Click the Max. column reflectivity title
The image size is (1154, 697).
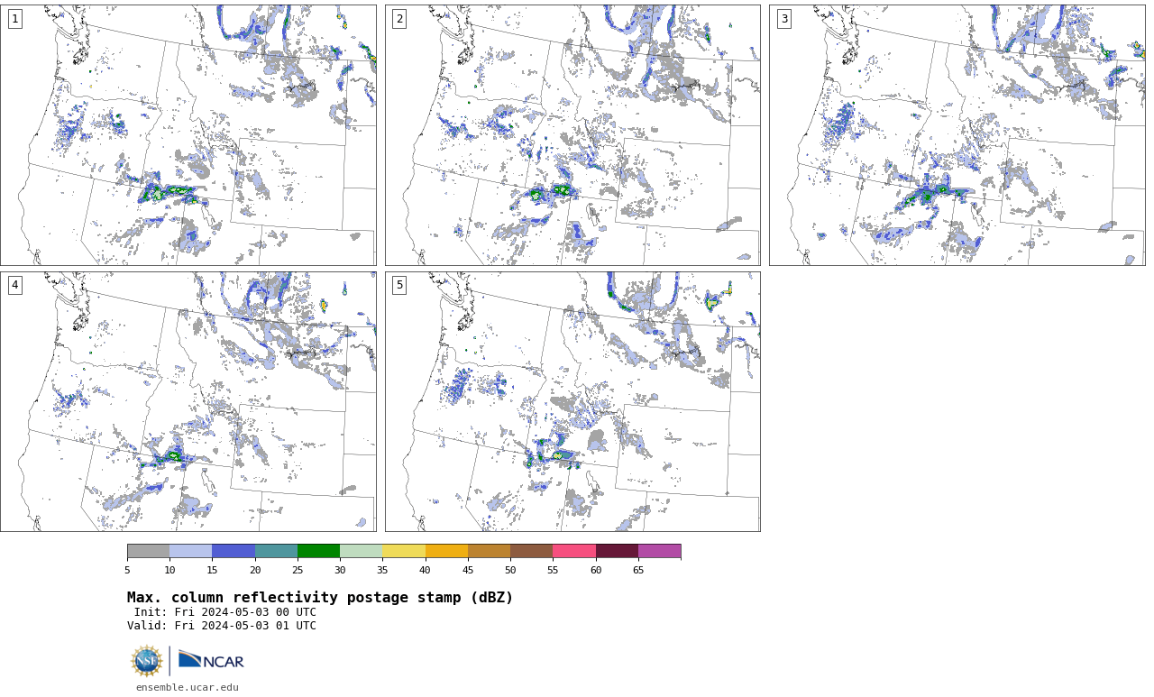click(x=320, y=598)
